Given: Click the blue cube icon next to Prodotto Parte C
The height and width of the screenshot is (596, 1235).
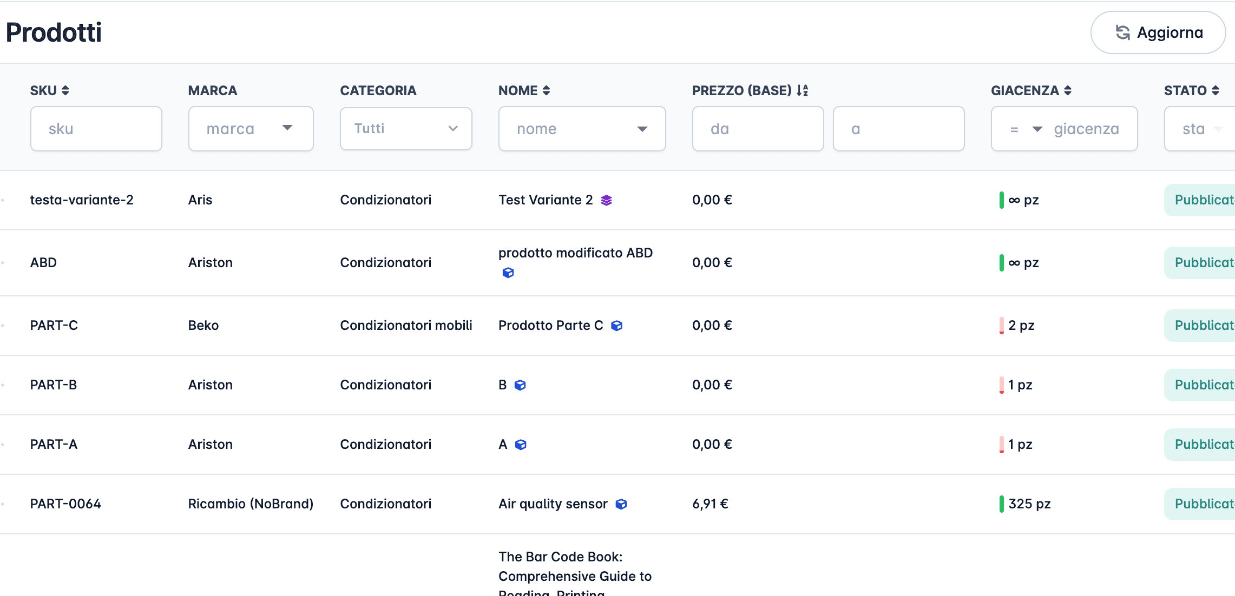Looking at the screenshot, I should tap(616, 325).
